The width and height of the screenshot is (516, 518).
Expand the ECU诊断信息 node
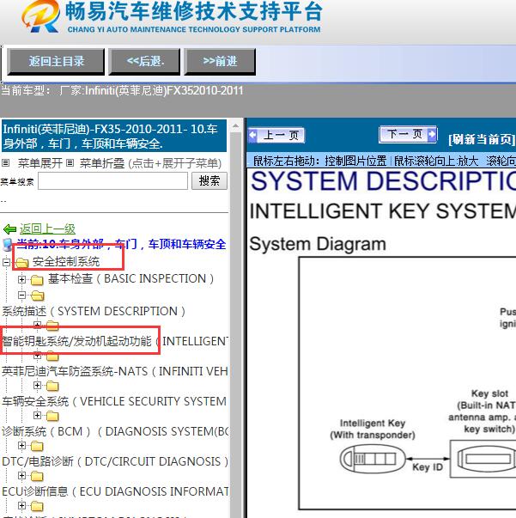(x=21, y=475)
